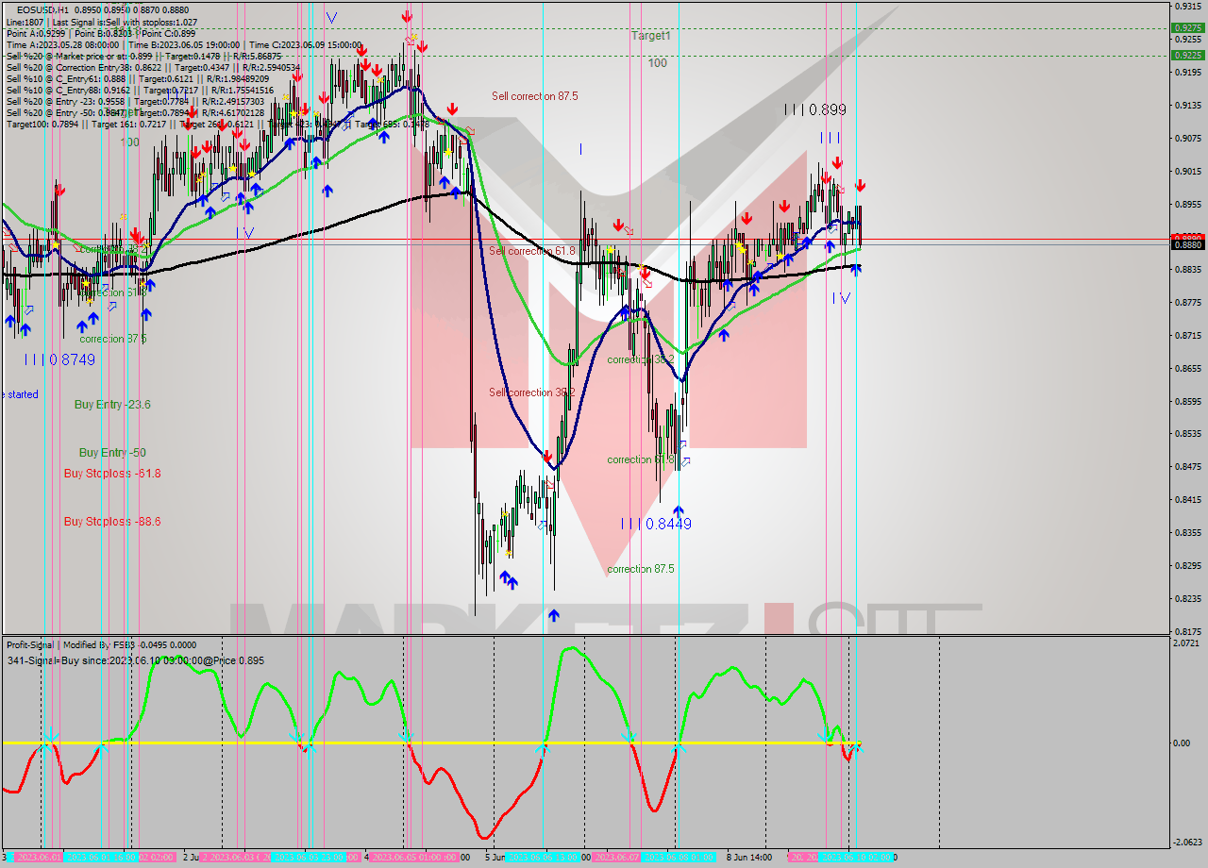Click the 0.9075 price axis label
The width and height of the screenshot is (1208, 868).
tap(1187, 139)
